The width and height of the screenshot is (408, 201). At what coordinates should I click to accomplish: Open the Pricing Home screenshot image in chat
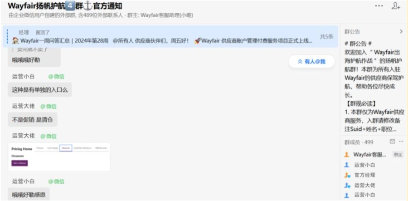coord(59,157)
